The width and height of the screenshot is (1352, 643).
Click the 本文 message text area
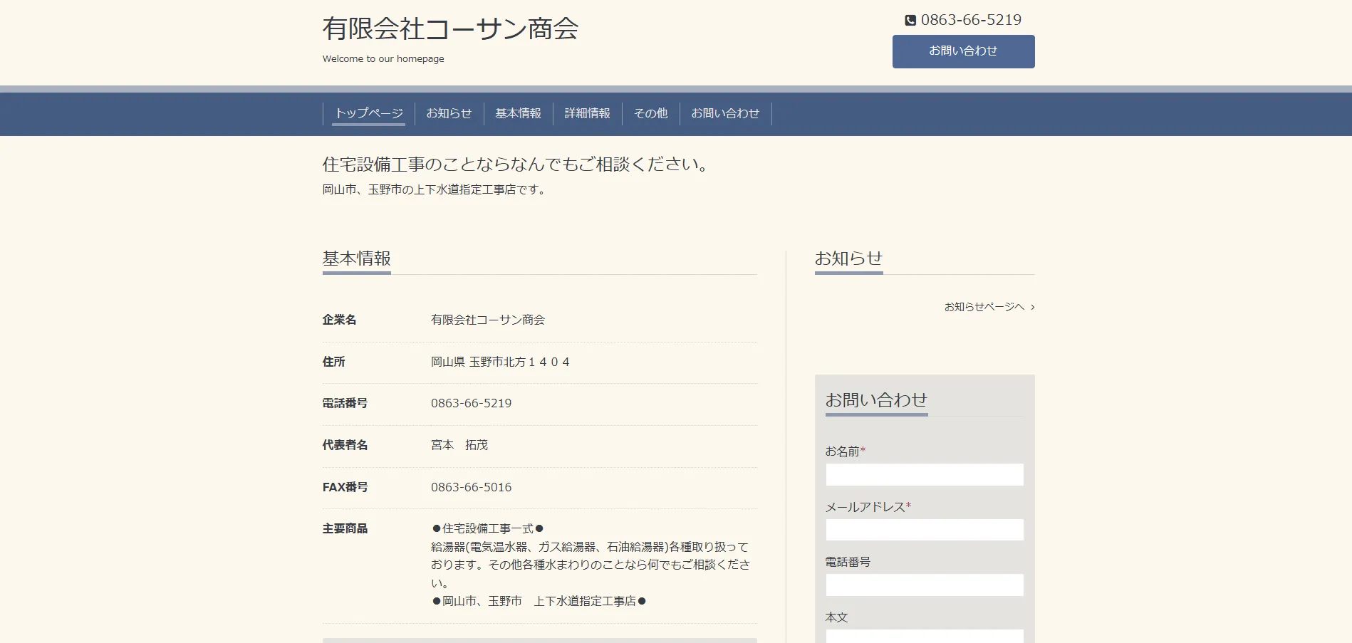click(924, 636)
